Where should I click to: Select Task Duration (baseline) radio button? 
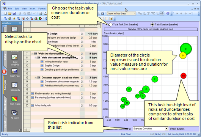(152, 25)
